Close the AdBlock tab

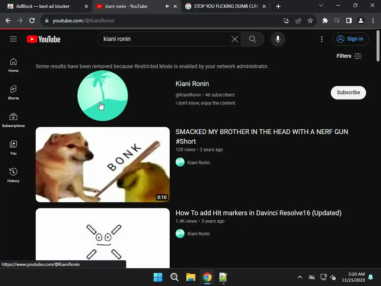tap(86, 6)
